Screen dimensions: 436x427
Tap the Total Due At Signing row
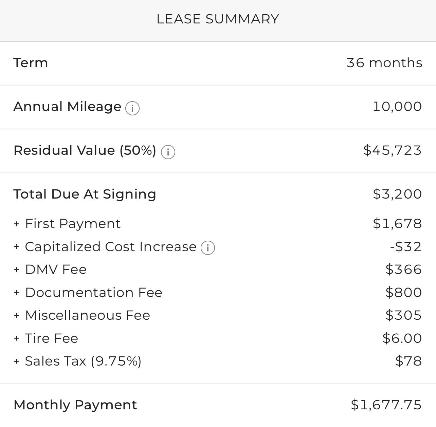(x=218, y=194)
